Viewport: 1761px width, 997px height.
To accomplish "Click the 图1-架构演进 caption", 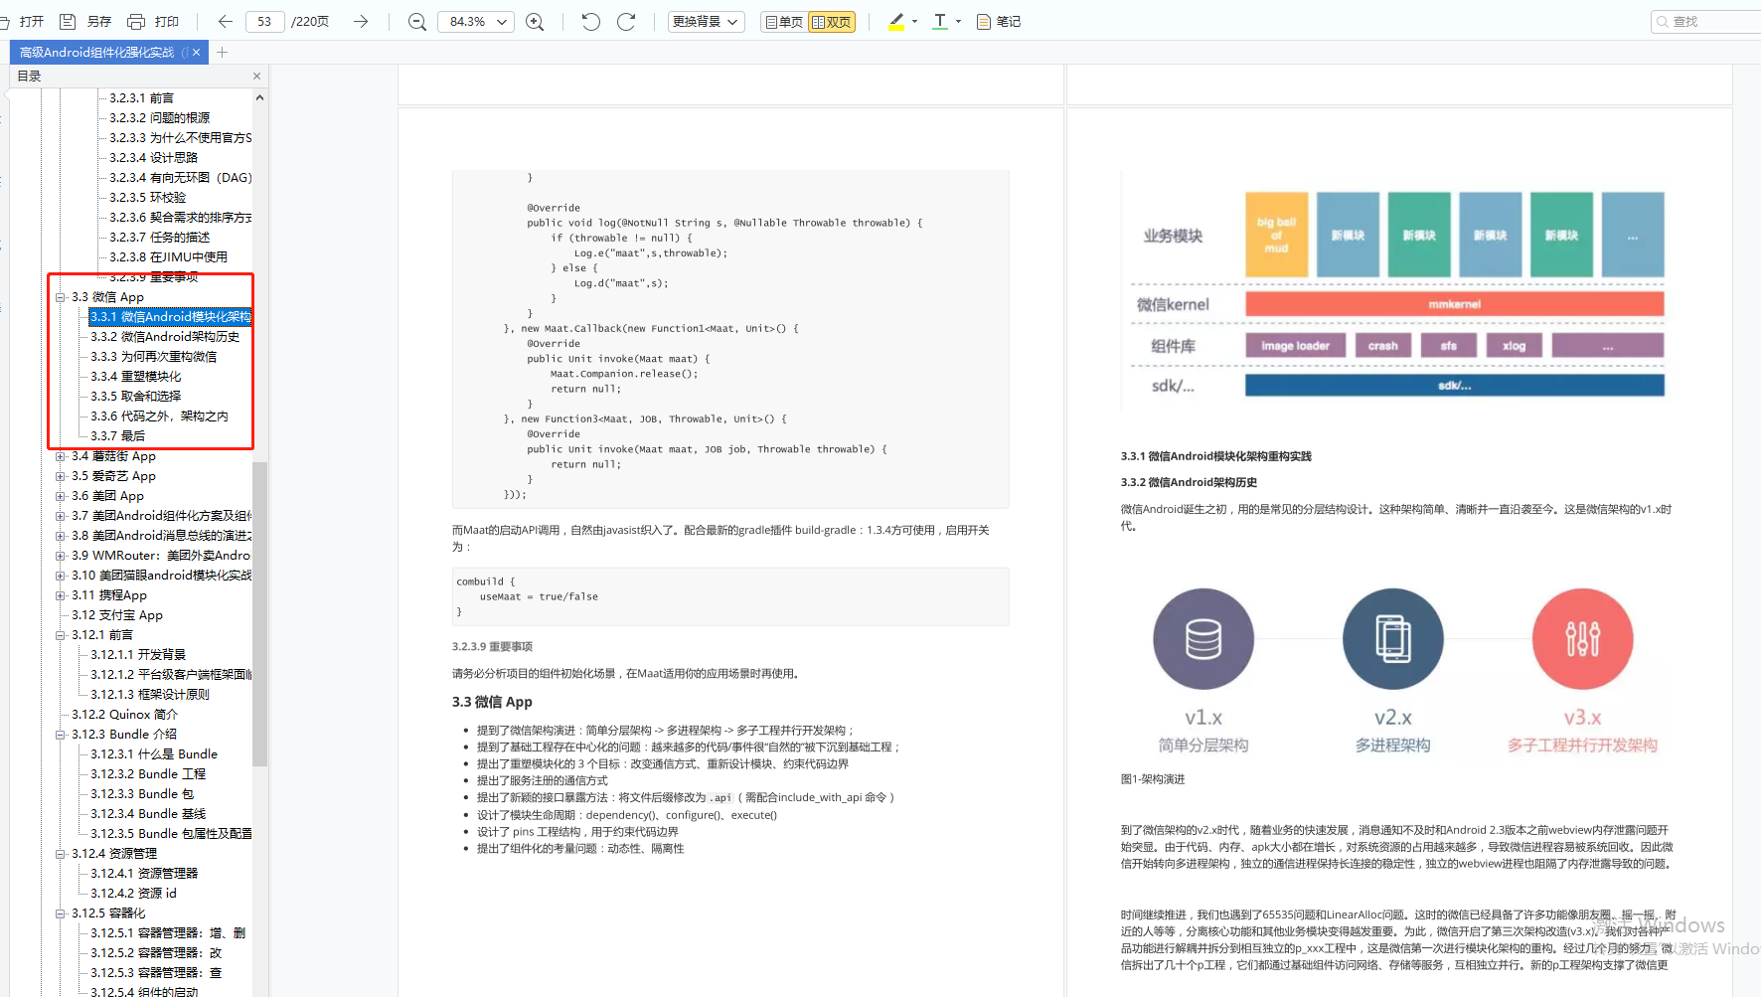I will pyautogui.click(x=1153, y=779).
